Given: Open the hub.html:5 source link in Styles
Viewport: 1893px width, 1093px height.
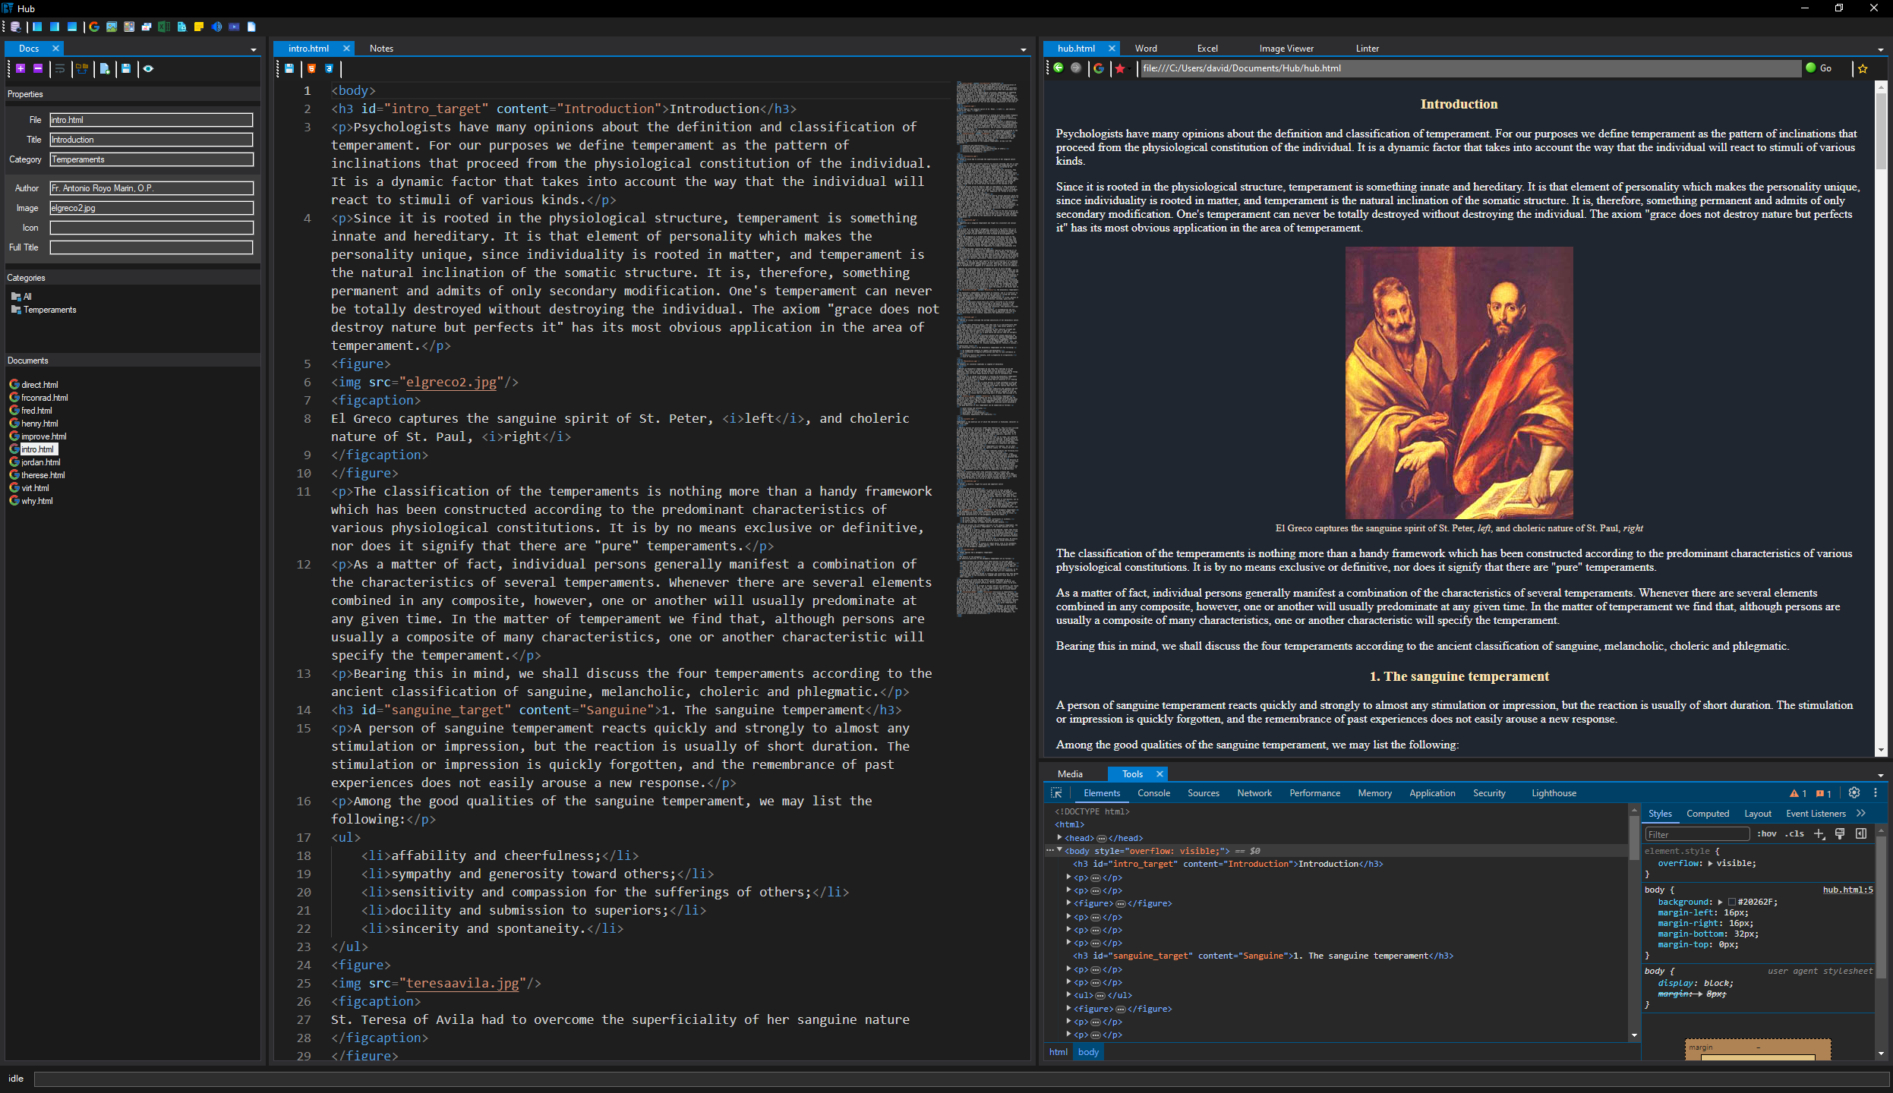Looking at the screenshot, I should (x=1847, y=890).
